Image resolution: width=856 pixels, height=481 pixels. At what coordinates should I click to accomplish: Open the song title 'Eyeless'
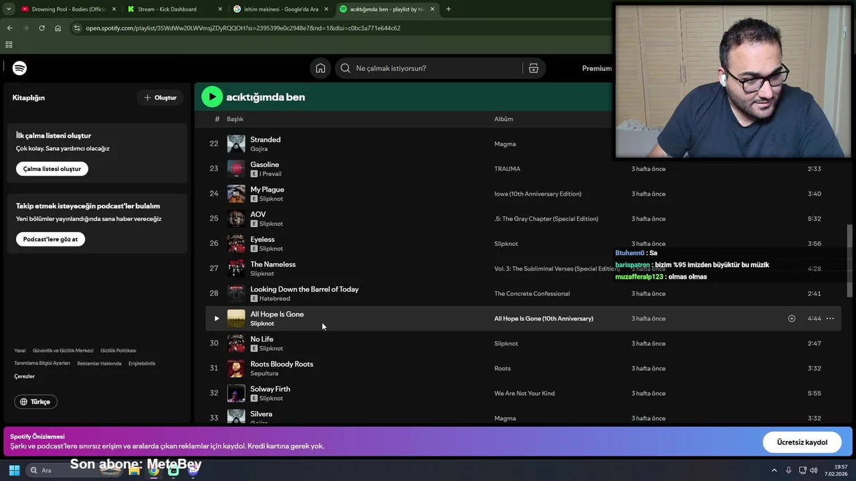pos(262,239)
